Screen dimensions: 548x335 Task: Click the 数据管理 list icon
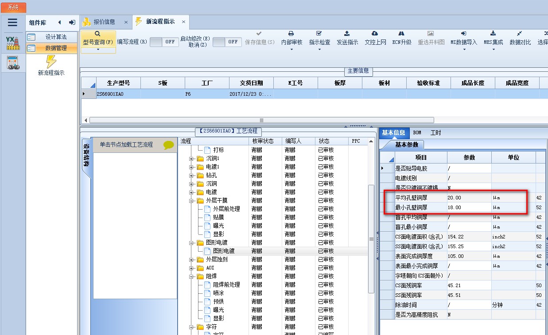[x=31, y=48]
